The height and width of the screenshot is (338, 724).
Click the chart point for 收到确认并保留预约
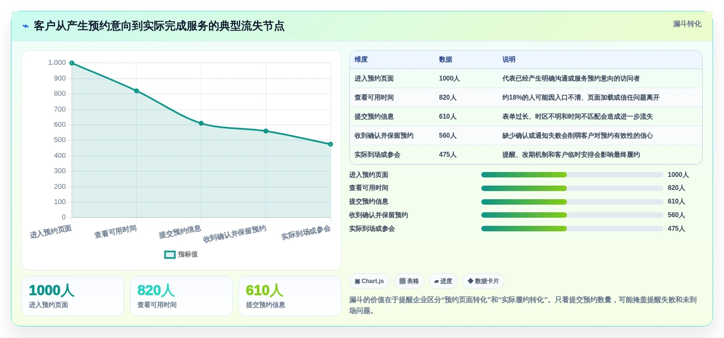(266, 131)
